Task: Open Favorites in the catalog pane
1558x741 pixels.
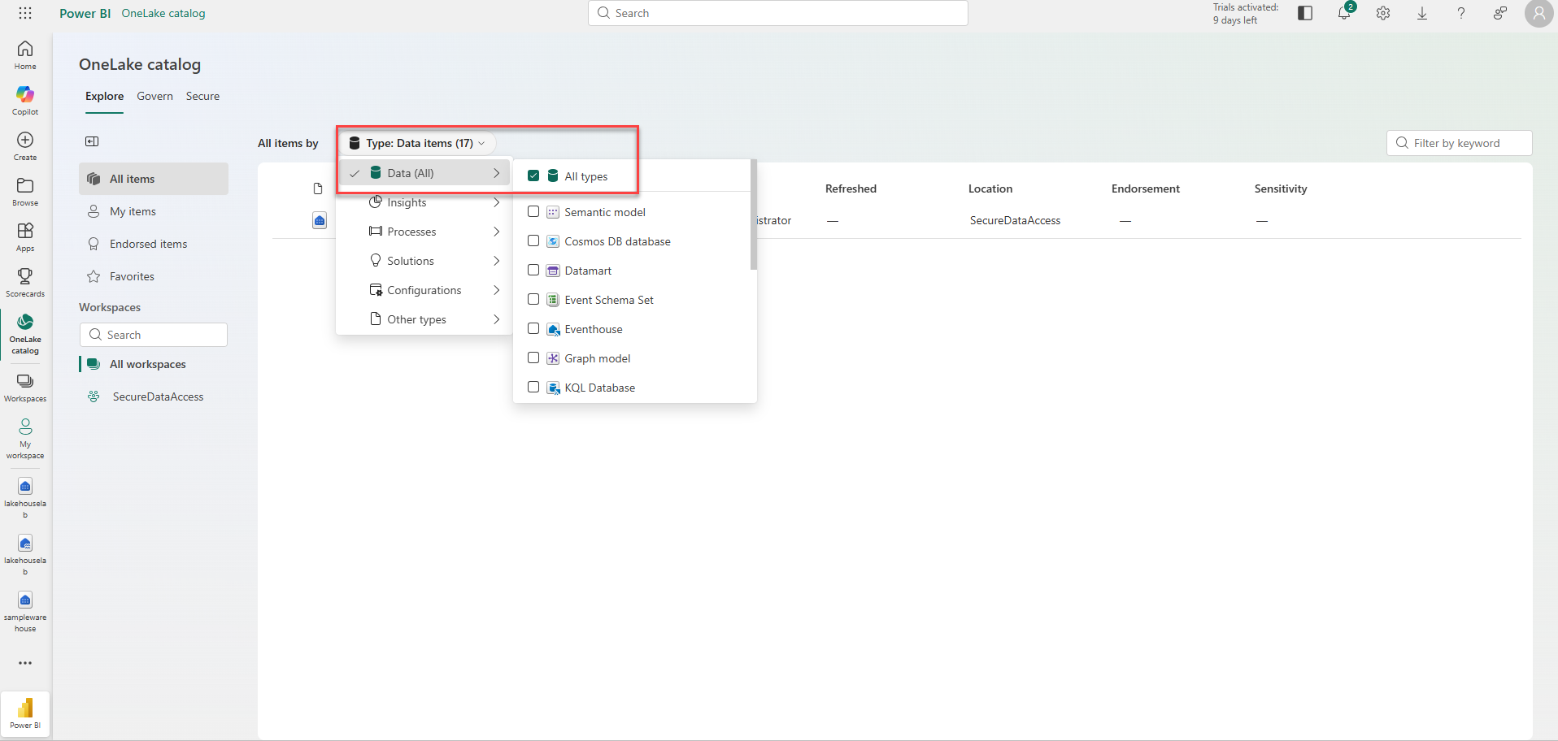Action: [x=154, y=276]
